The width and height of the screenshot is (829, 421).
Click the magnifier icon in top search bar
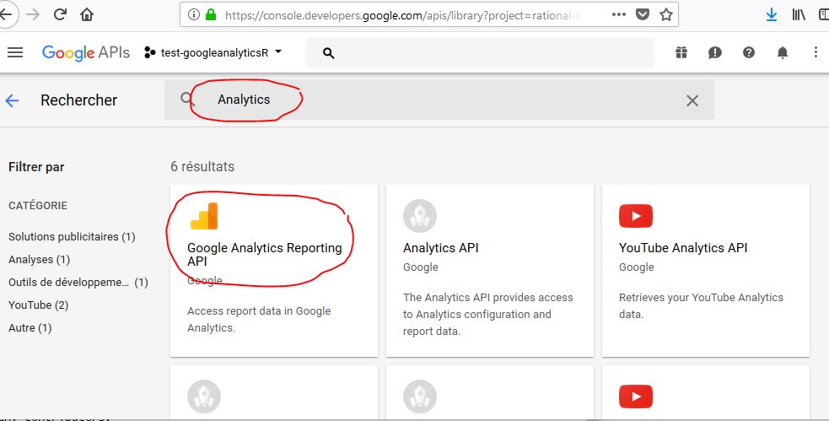pyautogui.click(x=328, y=53)
